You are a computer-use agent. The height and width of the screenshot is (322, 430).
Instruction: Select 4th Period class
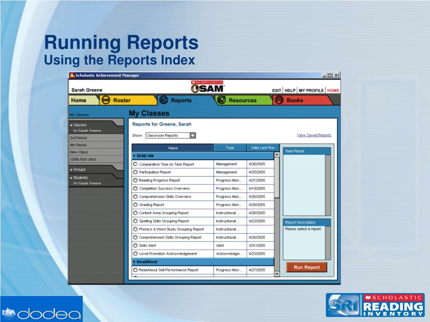[x=96, y=145]
